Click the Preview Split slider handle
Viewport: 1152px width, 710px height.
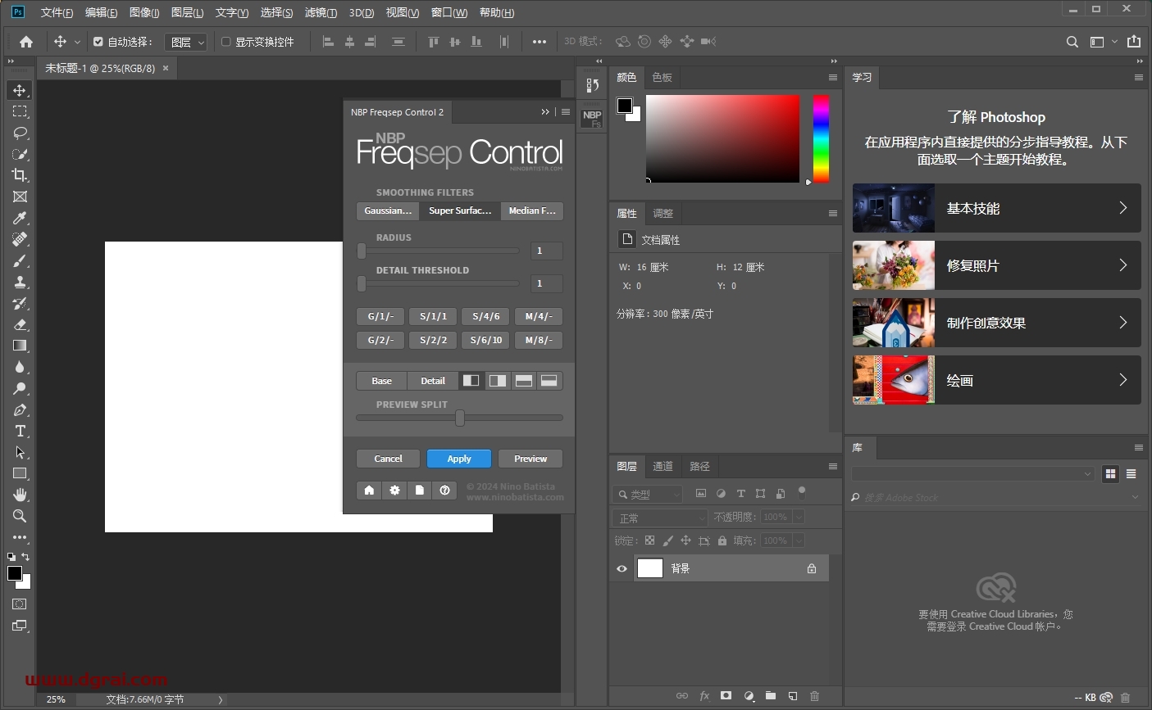(460, 418)
